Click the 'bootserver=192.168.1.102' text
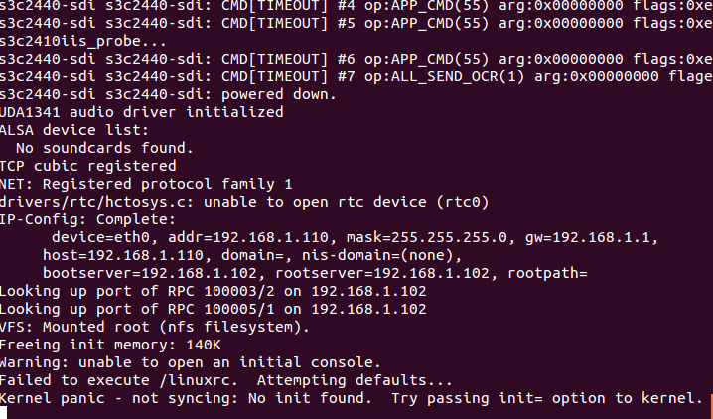This screenshot has height=419, width=713. (x=150, y=273)
